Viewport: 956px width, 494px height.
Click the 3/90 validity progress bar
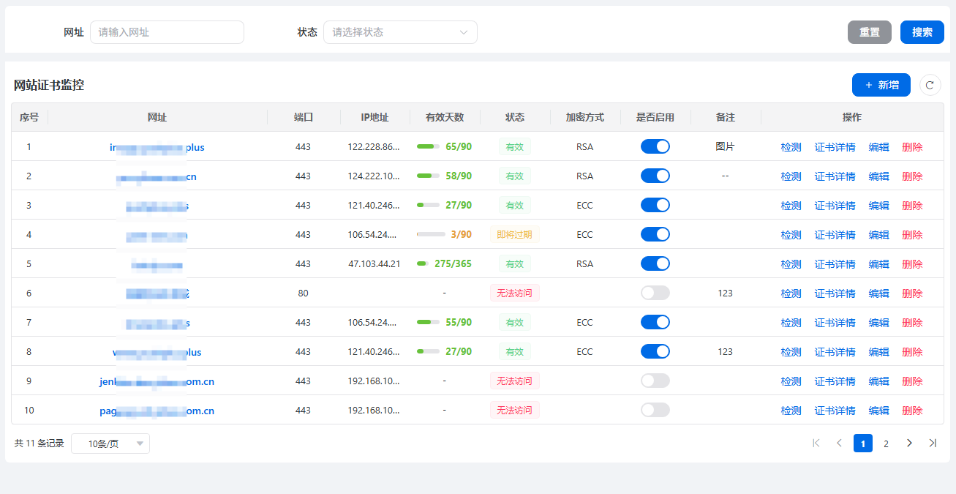tap(431, 234)
